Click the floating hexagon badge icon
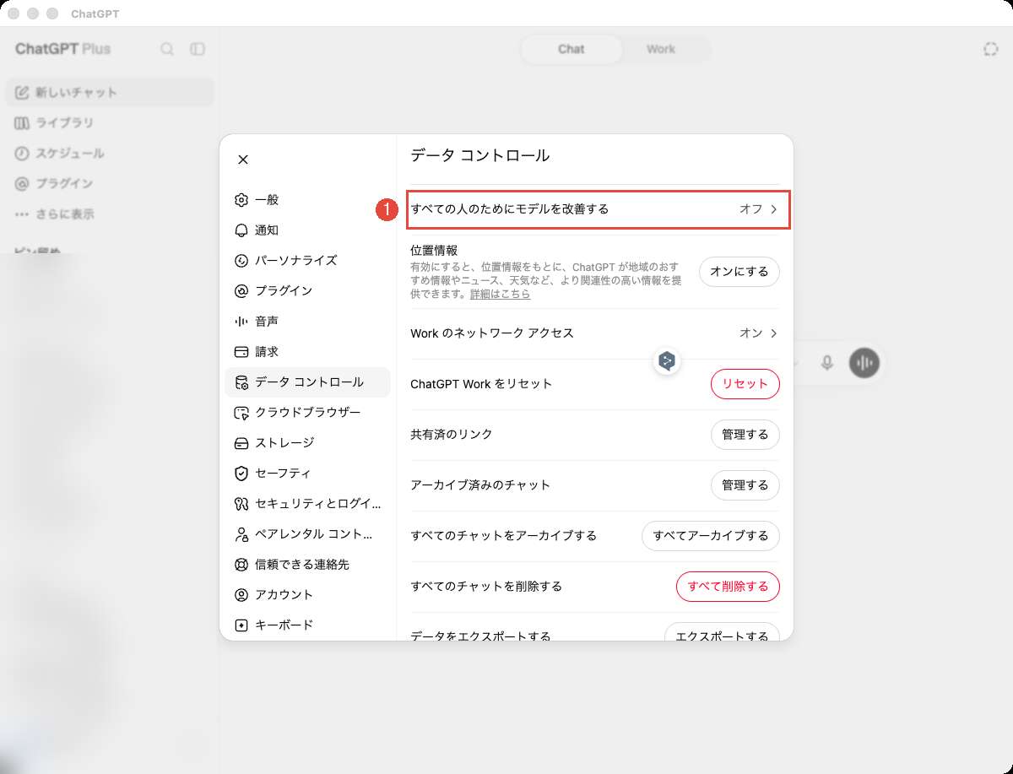 coord(667,362)
